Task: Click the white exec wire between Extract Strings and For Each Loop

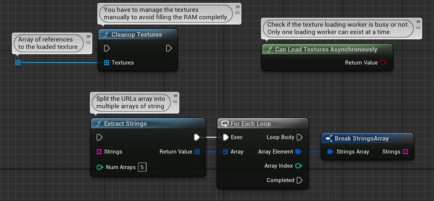Action: pyautogui.click(x=212, y=137)
